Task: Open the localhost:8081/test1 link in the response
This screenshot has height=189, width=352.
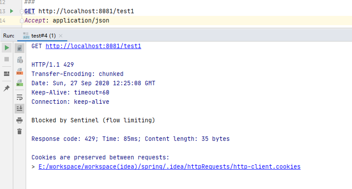Action: pyautogui.click(x=93, y=46)
